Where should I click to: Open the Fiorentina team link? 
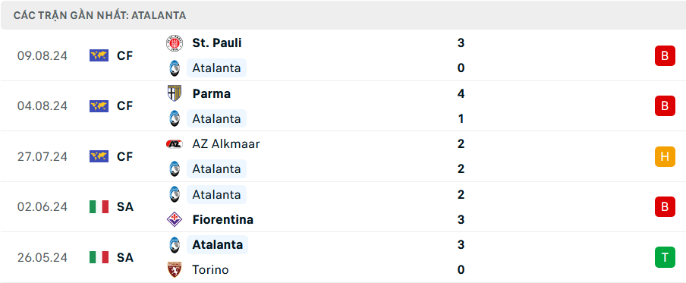(x=222, y=219)
